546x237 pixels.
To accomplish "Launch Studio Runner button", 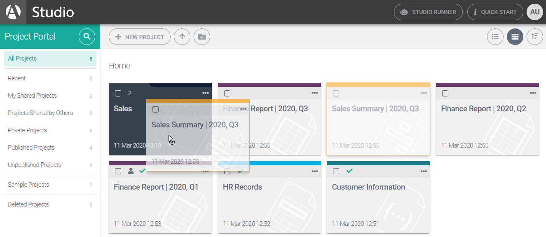I will (x=428, y=12).
